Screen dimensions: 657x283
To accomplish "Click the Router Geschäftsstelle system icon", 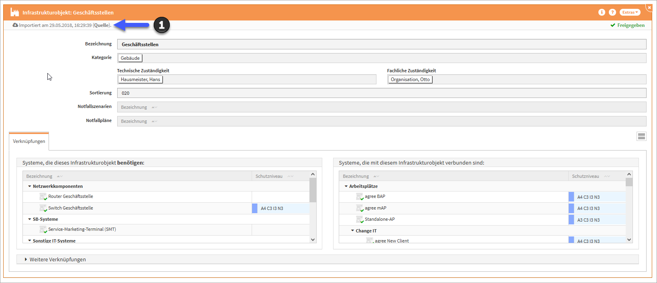I will click(43, 197).
